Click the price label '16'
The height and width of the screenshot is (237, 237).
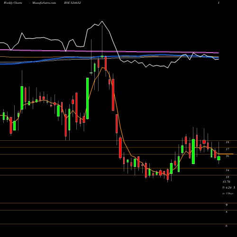pos(228,156)
